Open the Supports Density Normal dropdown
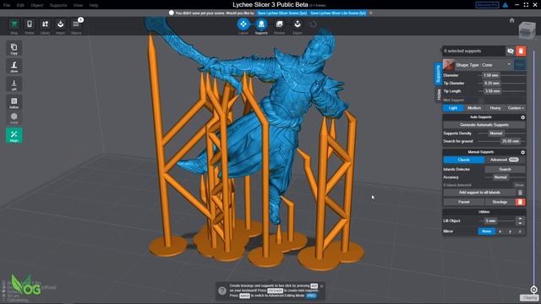The image size is (541, 304). click(x=496, y=133)
